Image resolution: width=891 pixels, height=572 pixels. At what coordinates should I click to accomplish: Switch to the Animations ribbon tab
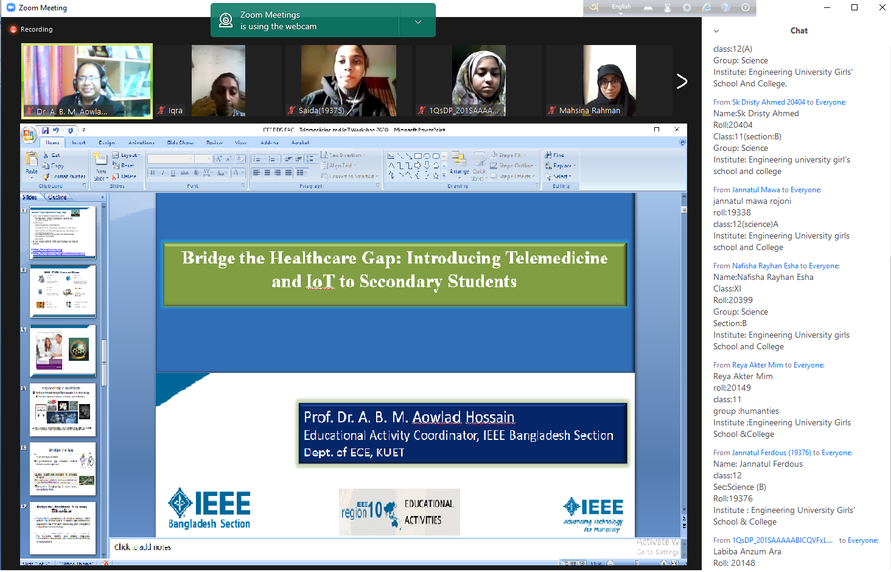141,142
